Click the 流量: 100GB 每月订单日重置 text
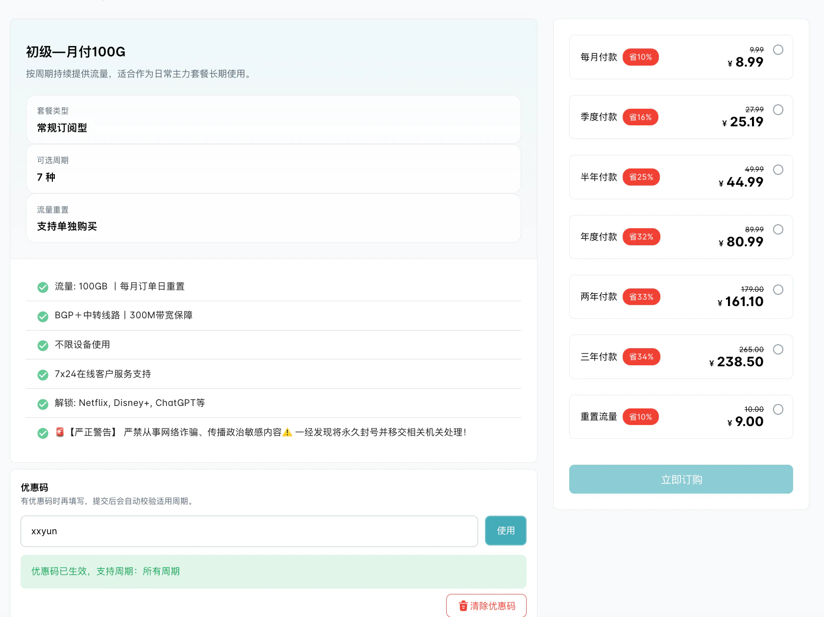Viewport: 824px width, 617px height. click(x=120, y=286)
